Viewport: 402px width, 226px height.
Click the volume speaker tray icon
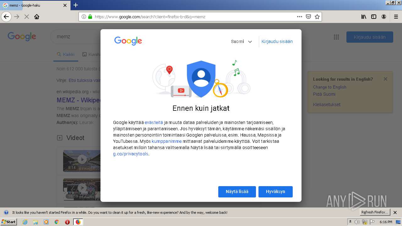point(357,222)
